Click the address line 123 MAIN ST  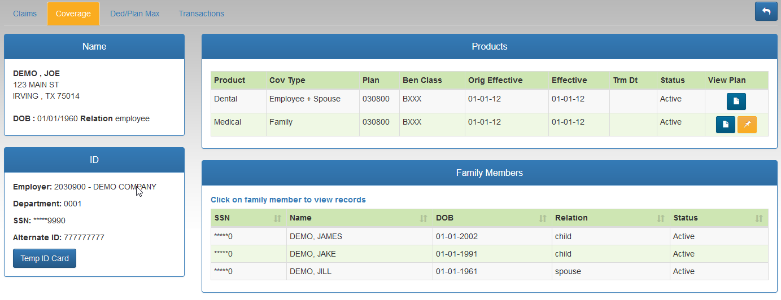pos(36,85)
